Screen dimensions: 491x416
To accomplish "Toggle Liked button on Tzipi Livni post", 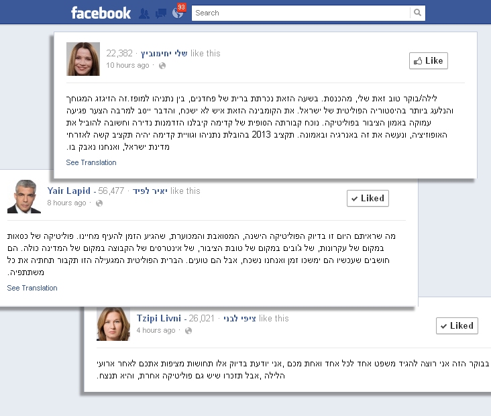I will tap(457, 326).
